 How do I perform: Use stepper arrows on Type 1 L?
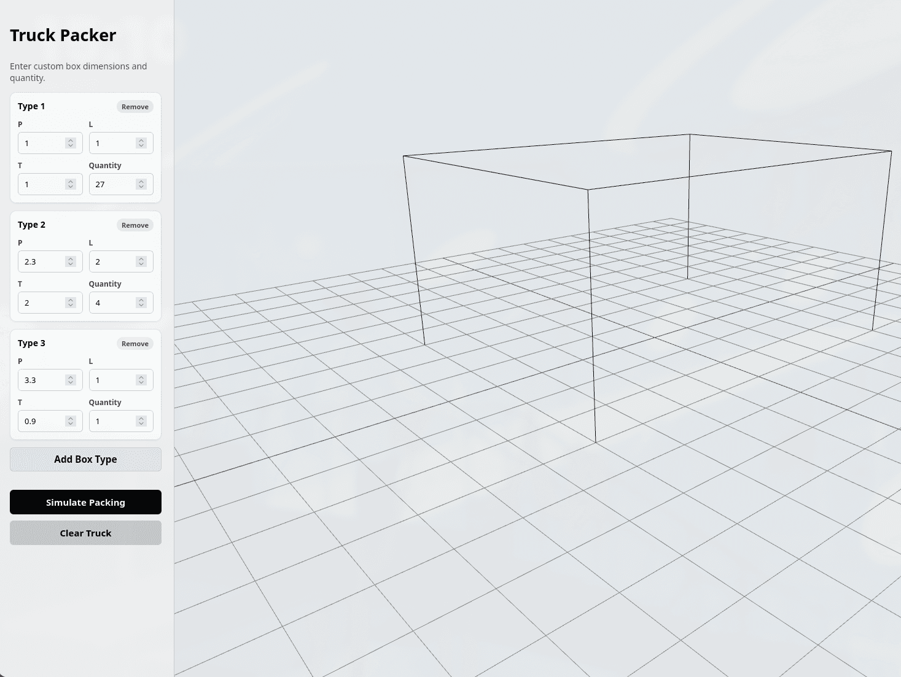point(141,143)
